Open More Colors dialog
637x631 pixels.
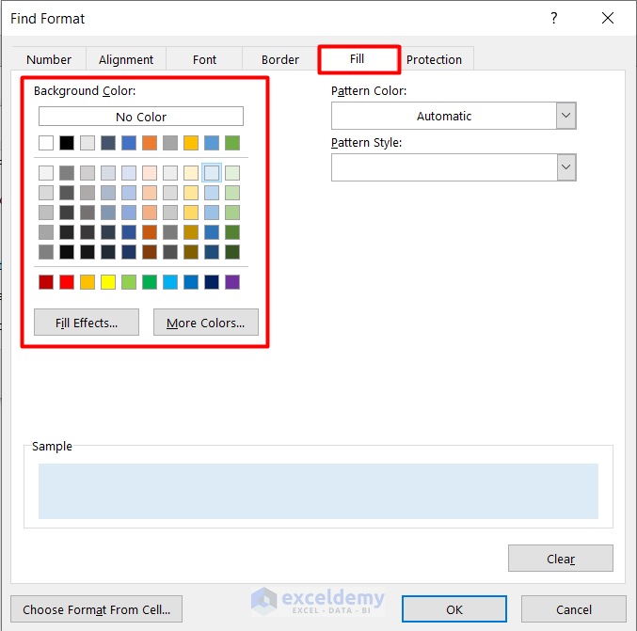pyautogui.click(x=205, y=323)
